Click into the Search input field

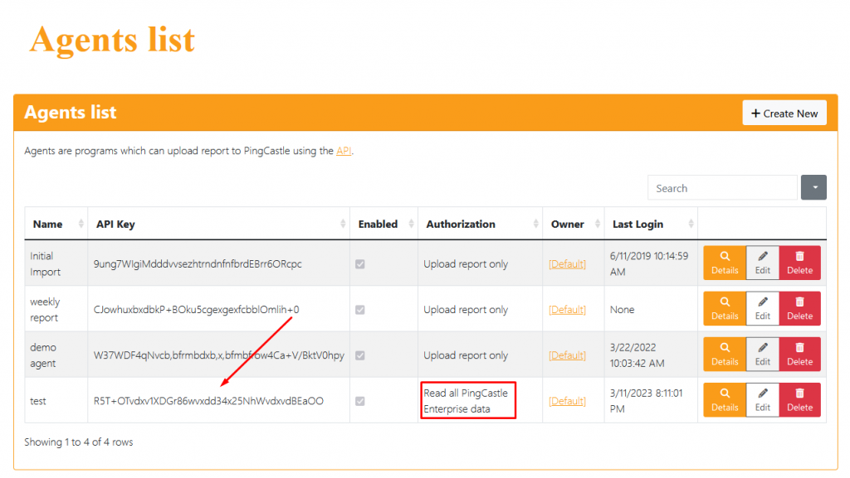pyautogui.click(x=722, y=187)
